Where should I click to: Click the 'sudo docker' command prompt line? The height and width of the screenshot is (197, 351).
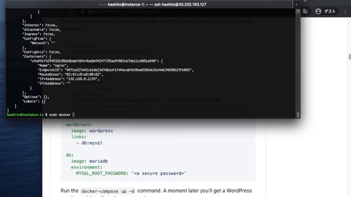click(x=40, y=114)
